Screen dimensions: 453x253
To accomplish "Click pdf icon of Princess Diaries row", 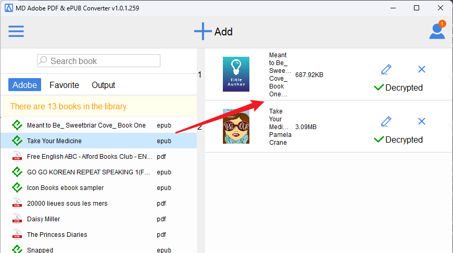I will coord(17,234).
